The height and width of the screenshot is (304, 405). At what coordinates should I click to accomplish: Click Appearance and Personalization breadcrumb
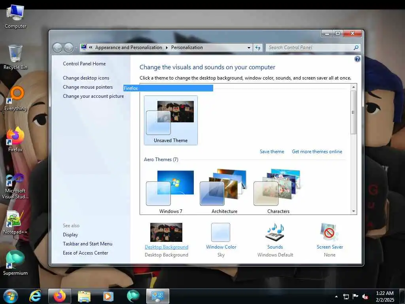[129, 47]
